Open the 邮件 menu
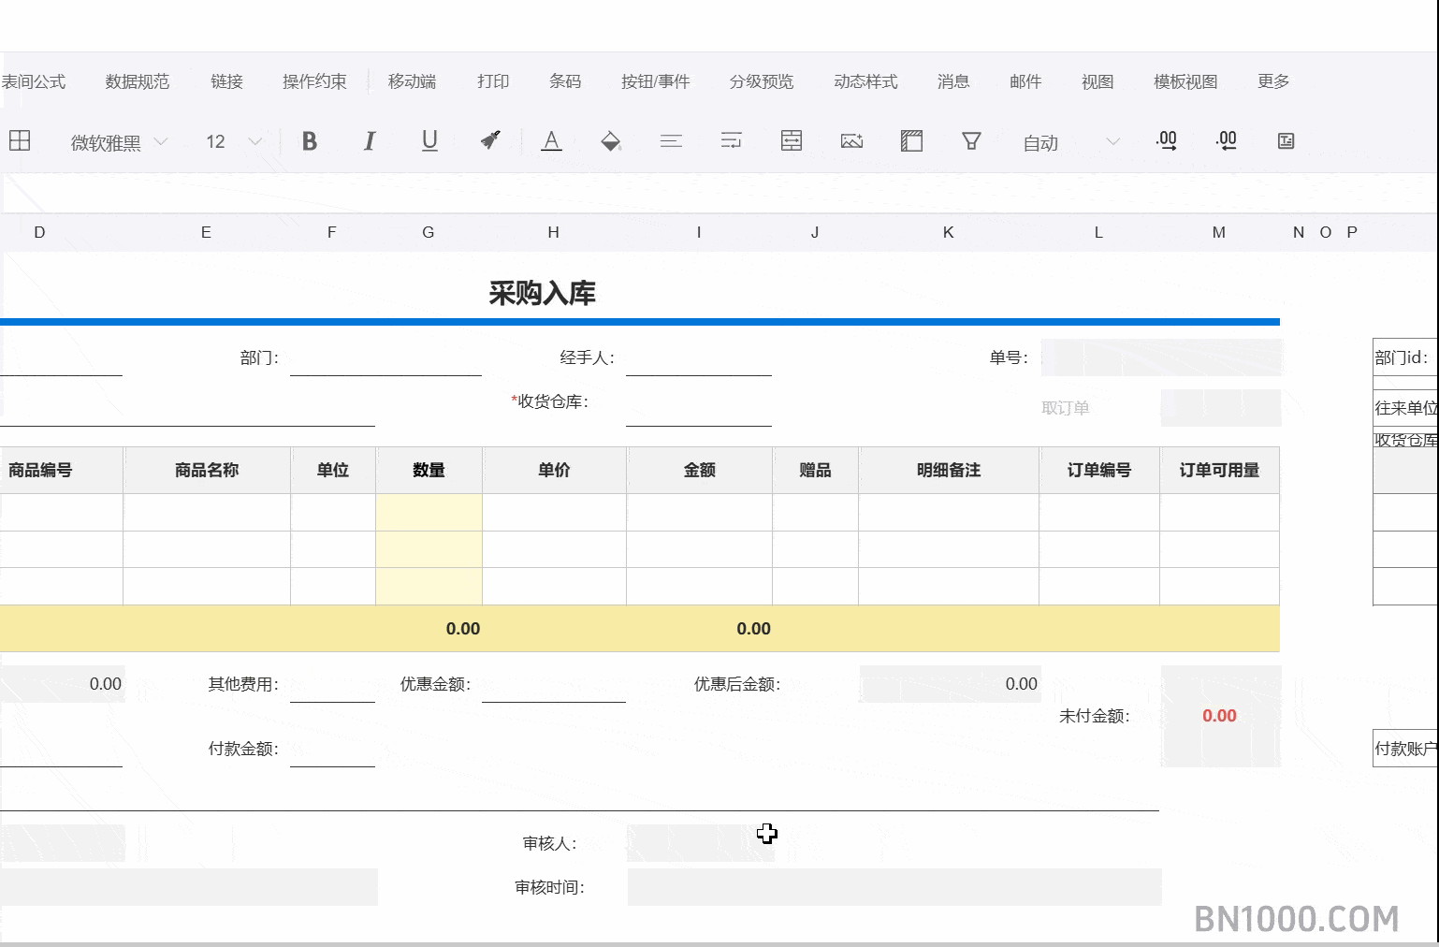 coord(1025,81)
